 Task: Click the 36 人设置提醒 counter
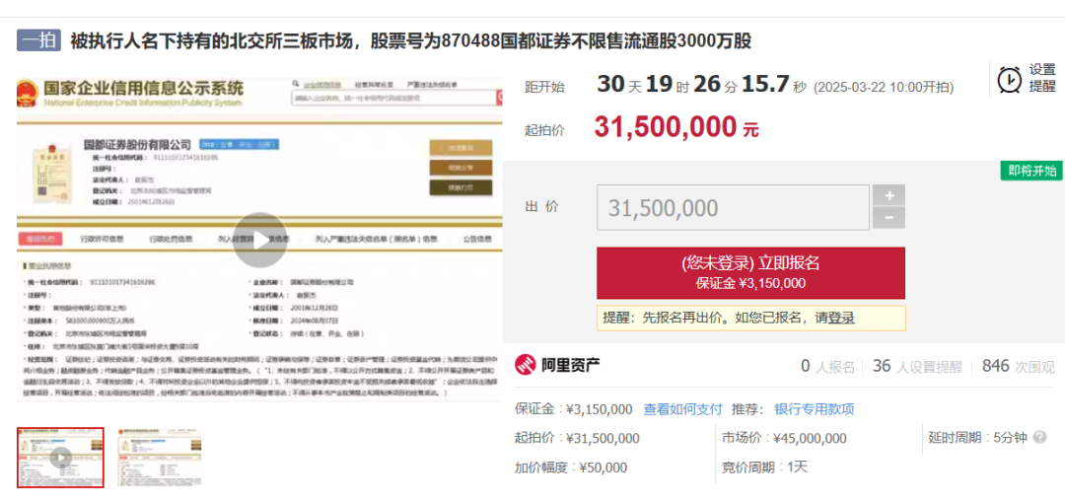click(917, 367)
